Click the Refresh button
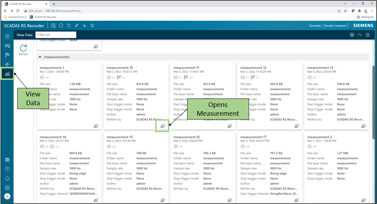This screenshot has width=377, height=204. (23, 50)
